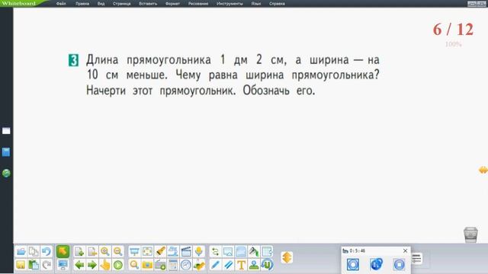Click the page with green arrow icon

pos(79,251)
